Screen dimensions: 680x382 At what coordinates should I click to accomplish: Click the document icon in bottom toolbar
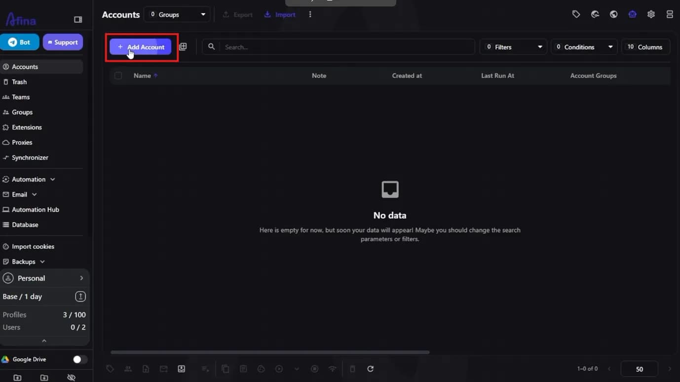click(x=146, y=369)
